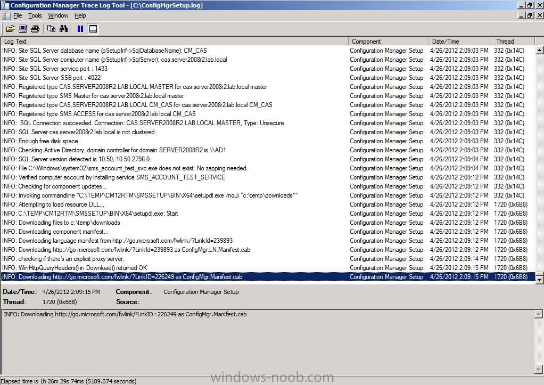Click highlighted row 'LinkID=226249 as ConfigMgr.Manifest.cab'
This screenshot has height=385, width=544.
click(268, 277)
